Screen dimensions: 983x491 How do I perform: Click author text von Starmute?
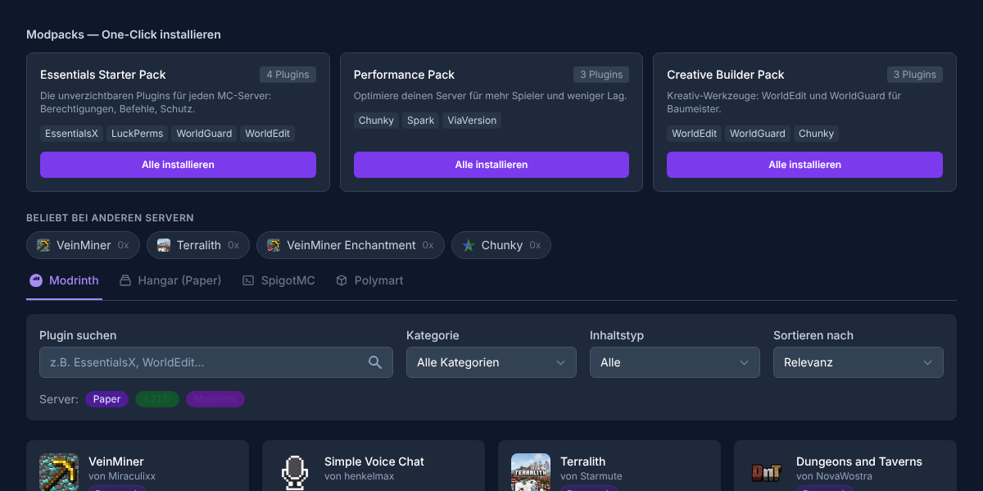(x=591, y=476)
